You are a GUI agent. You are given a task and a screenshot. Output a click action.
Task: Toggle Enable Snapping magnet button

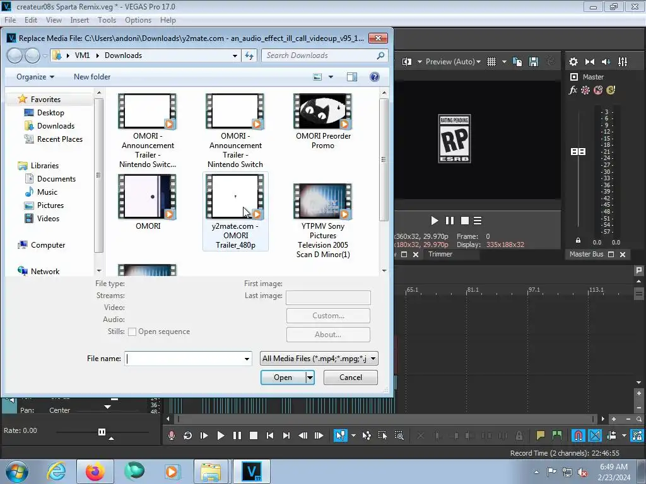578,435
